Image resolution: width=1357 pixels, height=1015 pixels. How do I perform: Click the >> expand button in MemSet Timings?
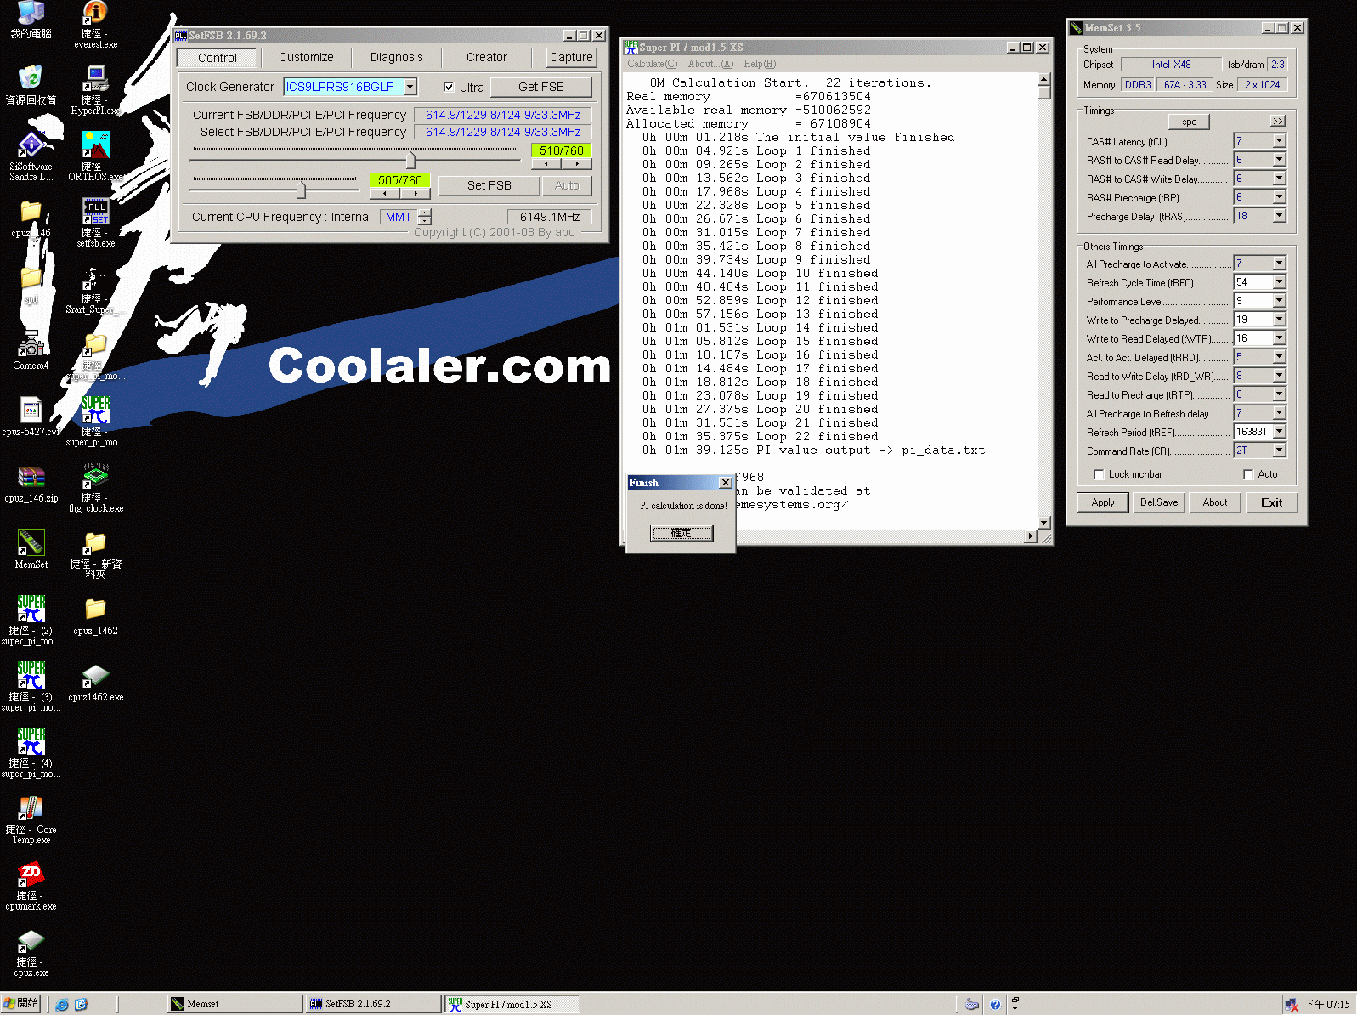tap(1277, 122)
